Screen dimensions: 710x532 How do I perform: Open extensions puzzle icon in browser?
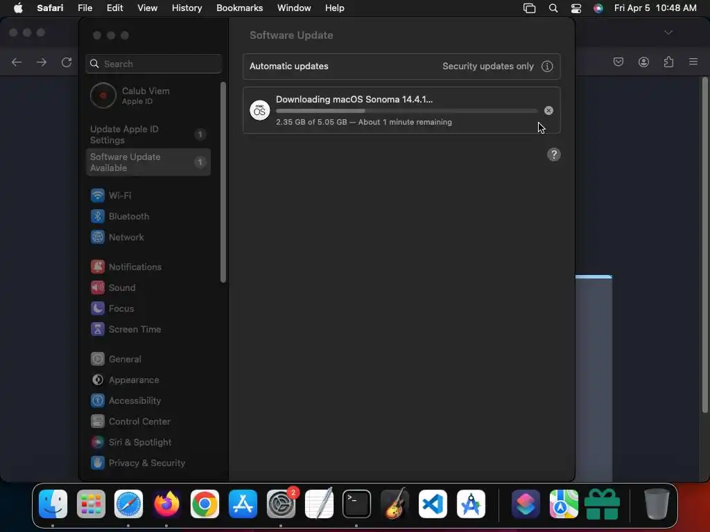[668, 62]
